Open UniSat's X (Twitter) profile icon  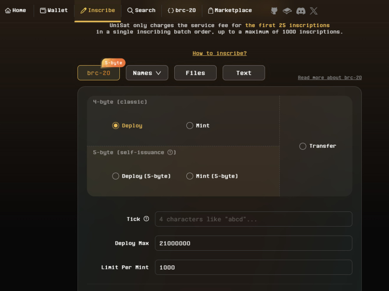tap(314, 10)
